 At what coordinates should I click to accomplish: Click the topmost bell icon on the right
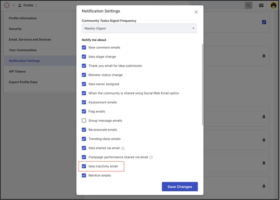(264, 56)
